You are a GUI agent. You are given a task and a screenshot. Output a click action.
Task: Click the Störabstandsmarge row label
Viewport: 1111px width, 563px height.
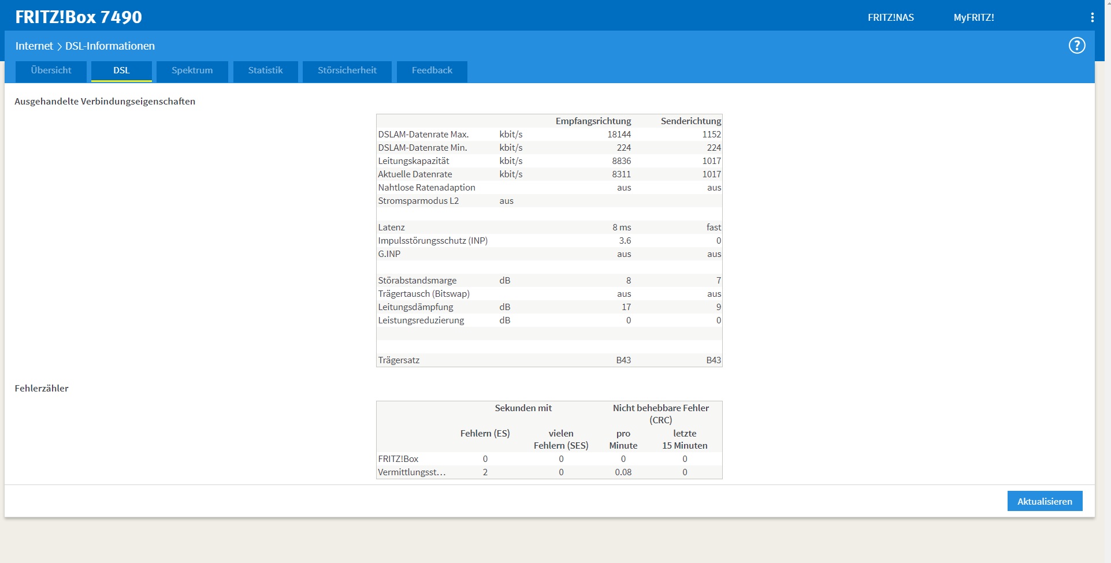pyautogui.click(x=417, y=280)
